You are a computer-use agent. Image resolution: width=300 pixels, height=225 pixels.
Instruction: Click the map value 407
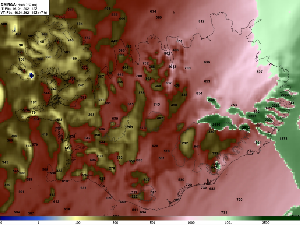tap(160, 118)
